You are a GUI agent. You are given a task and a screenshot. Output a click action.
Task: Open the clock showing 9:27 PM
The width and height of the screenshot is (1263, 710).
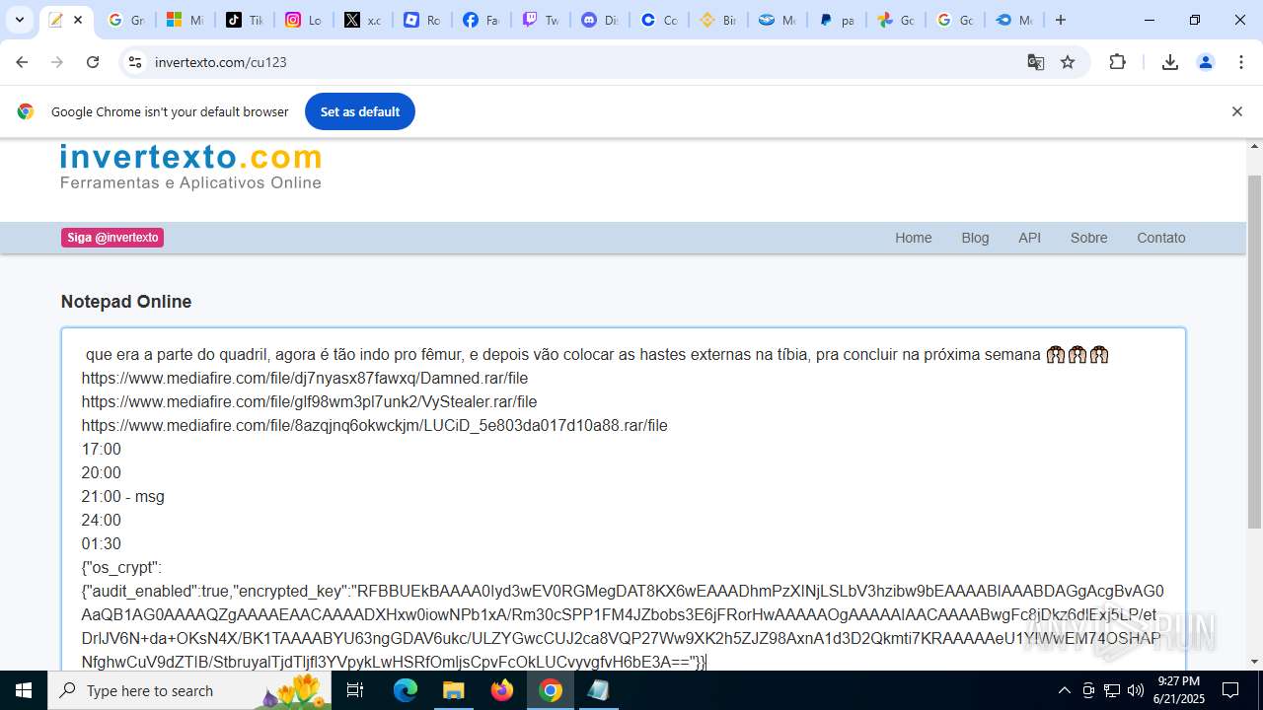(1178, 690)
